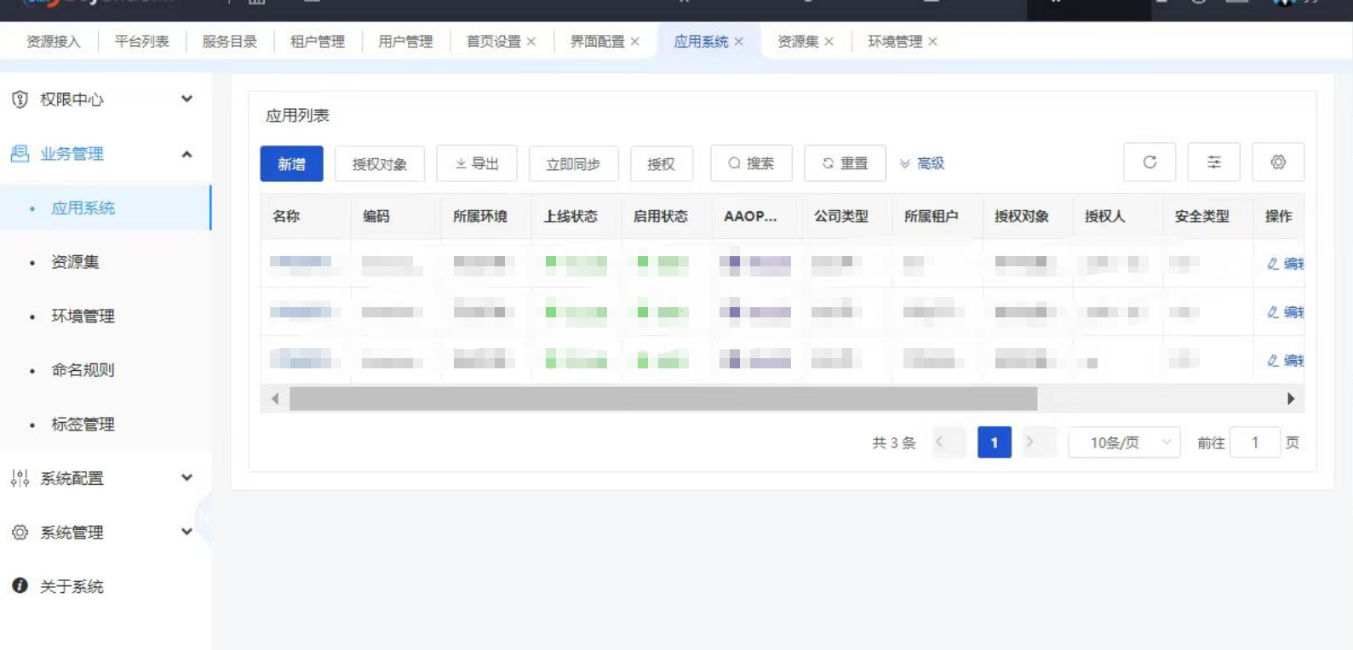Click edit icon in third table row
This screenshot has height=650, width=1353.
pyautogui.click(x=1273, y=361)
